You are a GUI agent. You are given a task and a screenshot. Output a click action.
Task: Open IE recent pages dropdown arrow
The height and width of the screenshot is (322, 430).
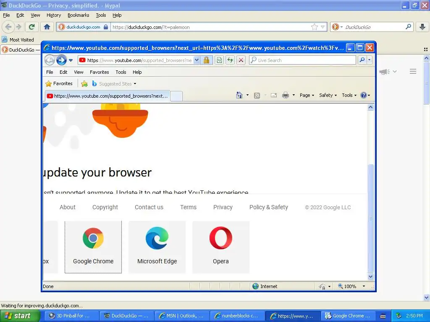coord(71,60)
